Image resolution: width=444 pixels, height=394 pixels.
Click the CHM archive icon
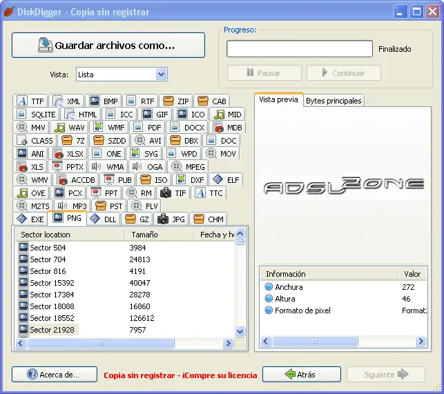click(x=198, y=219)
